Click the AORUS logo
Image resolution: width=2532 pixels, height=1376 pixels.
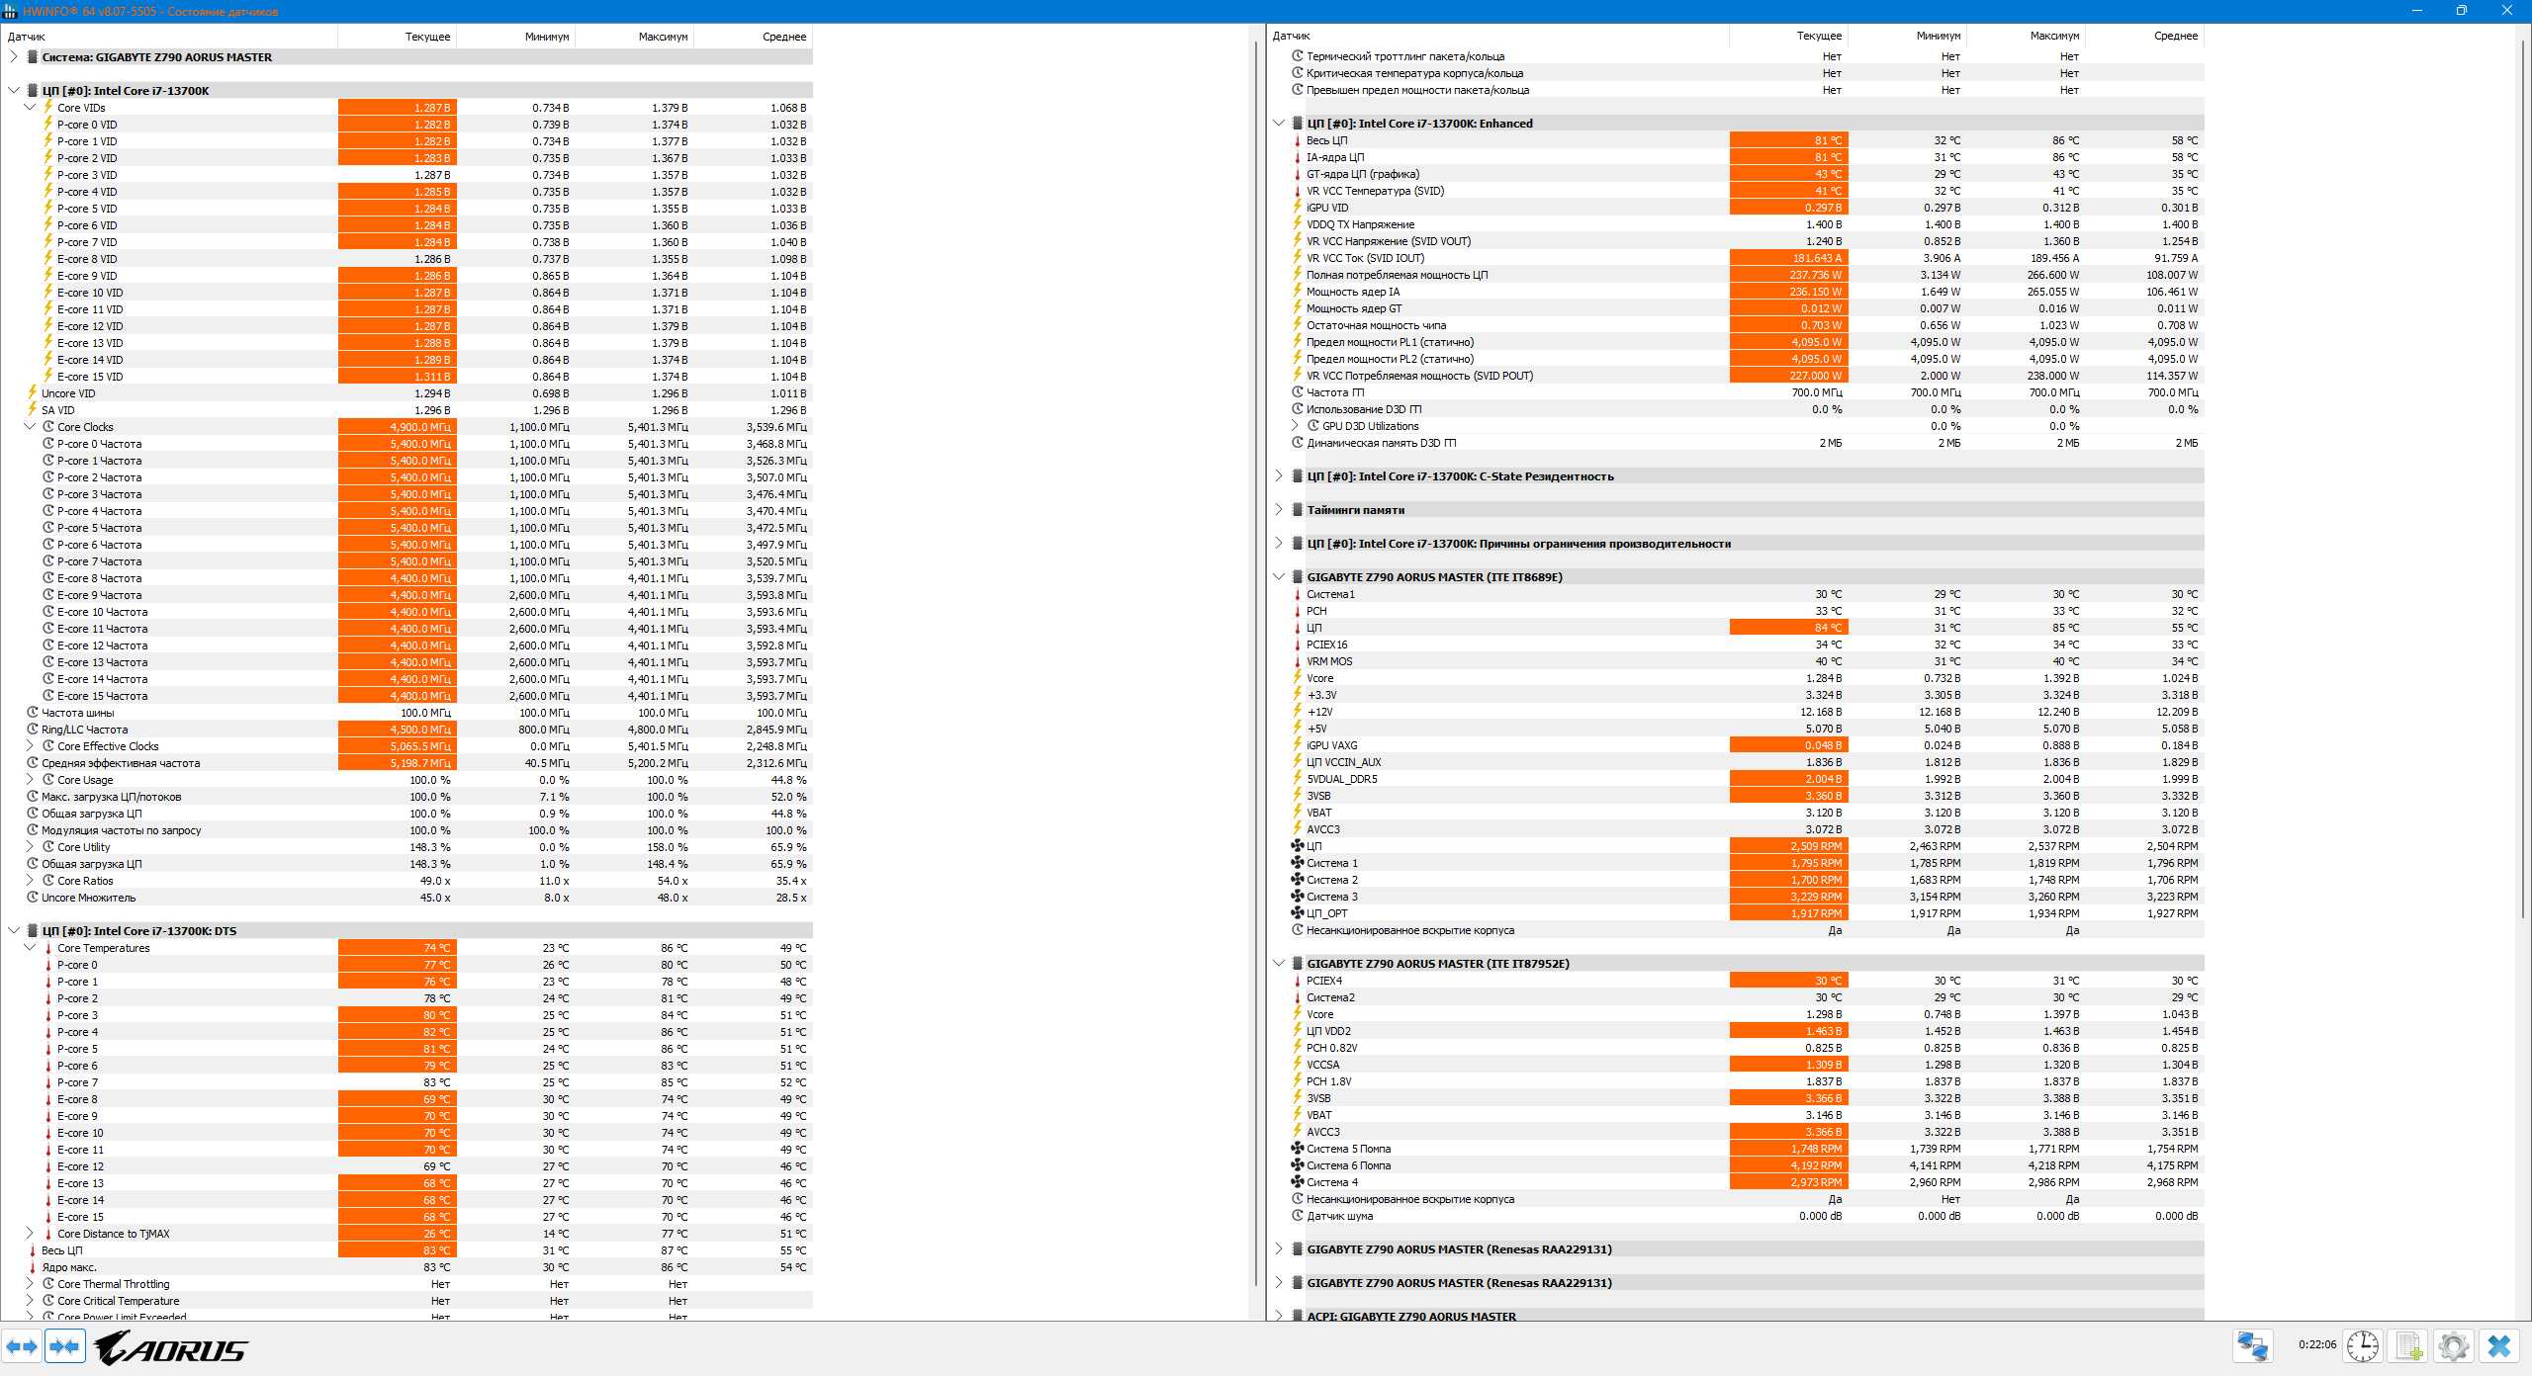171,1348
